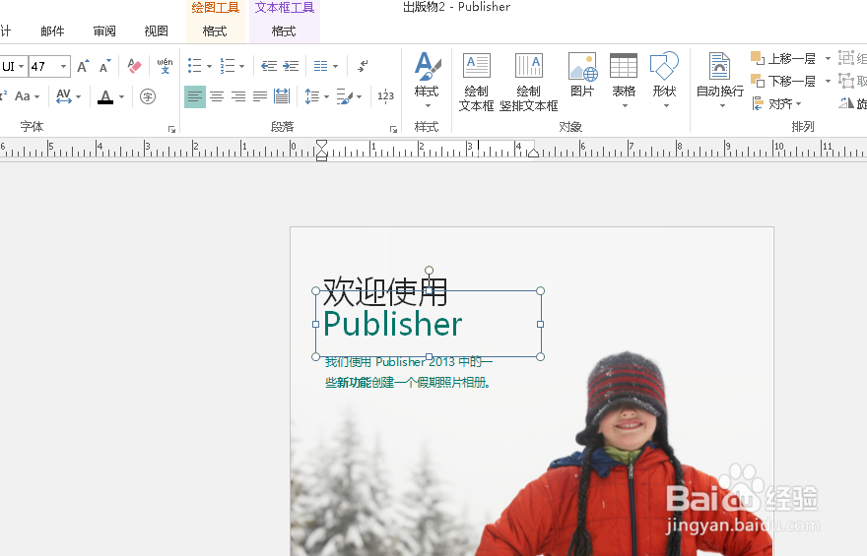The height and width of the screenshot is (556, 867).
Task: Open the Styles (样式) gallery
Action: click(x=427, y=80)
